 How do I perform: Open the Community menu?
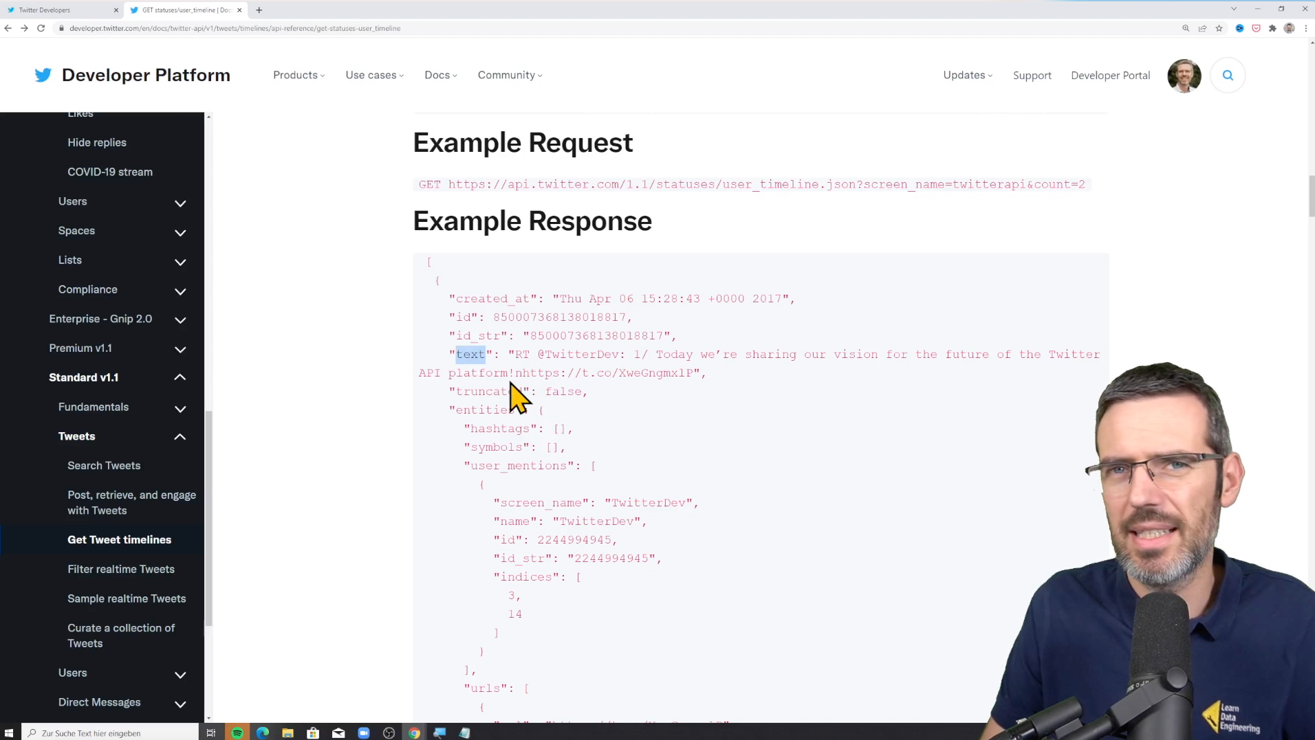coord(510,75)
